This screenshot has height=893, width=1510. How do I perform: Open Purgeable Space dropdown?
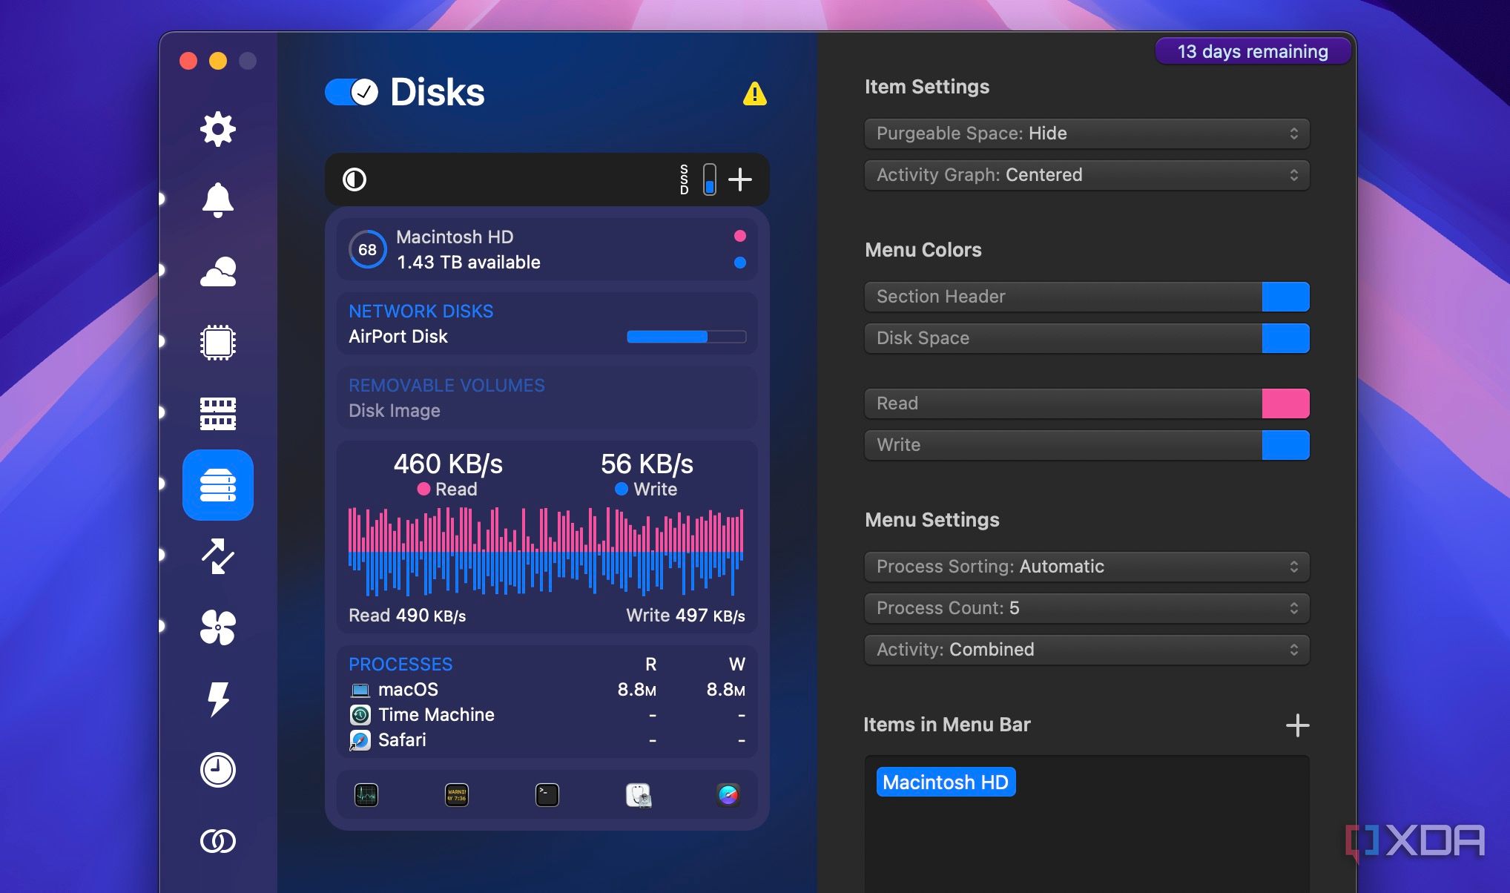pyautogui.click(x=1087, y=134)
